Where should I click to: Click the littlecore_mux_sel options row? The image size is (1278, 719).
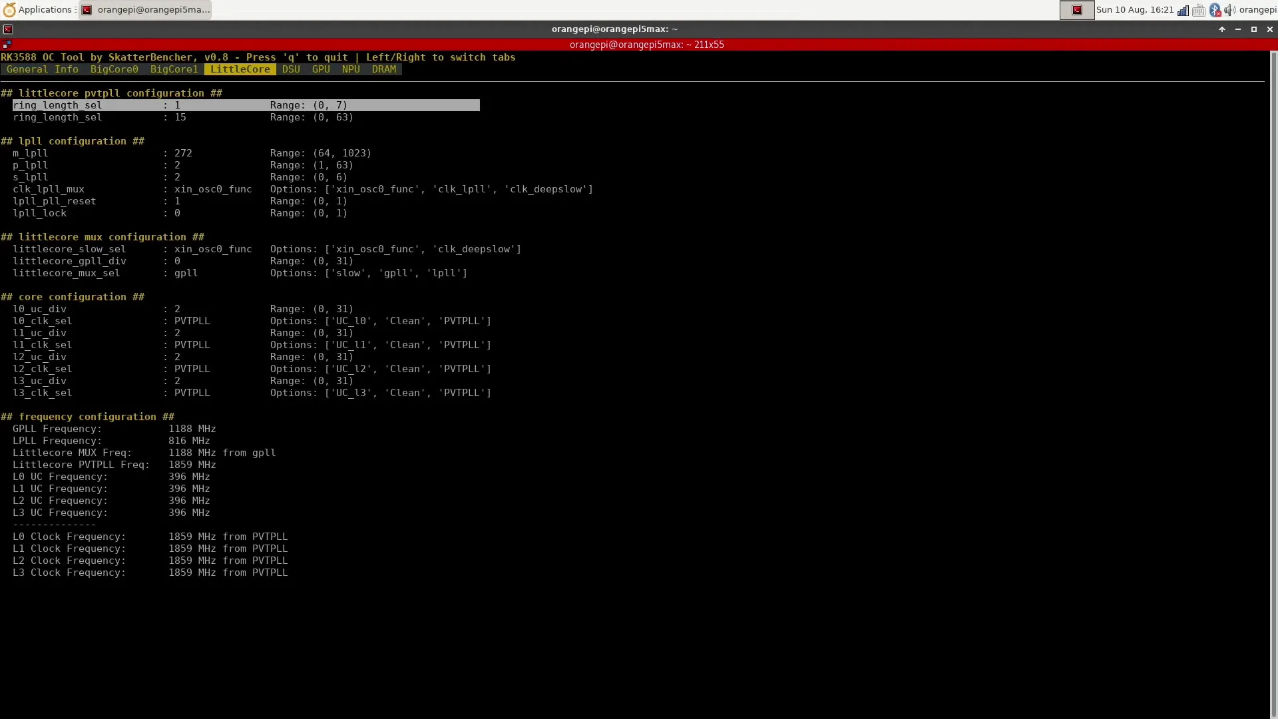point(240,273)
